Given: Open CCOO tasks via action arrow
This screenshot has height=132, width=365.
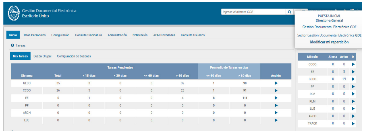Looking at the screenshot, I should coord(276,91).
